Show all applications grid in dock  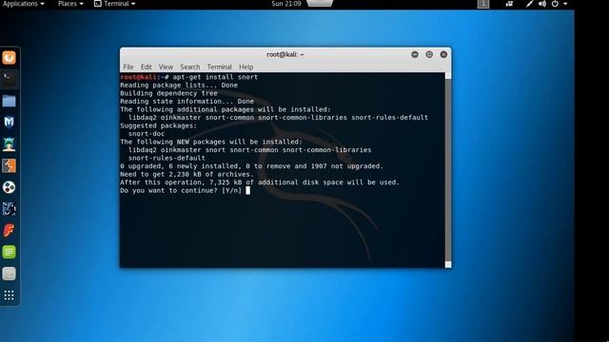pyautogui.click(x=9, y=295)
